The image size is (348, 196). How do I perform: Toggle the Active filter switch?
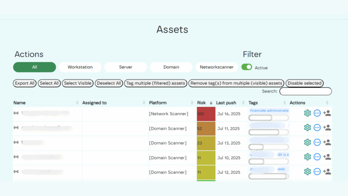pos(247,67)
